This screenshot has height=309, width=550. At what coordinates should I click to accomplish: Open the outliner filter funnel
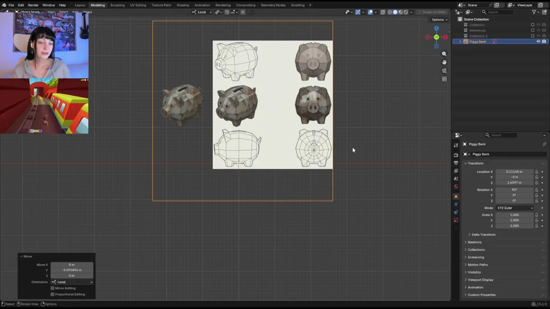(534, 12)
